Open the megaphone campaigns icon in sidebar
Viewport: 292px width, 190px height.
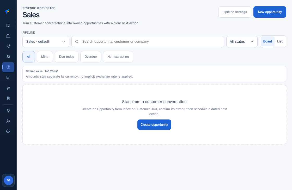click(x=8, y=88)
